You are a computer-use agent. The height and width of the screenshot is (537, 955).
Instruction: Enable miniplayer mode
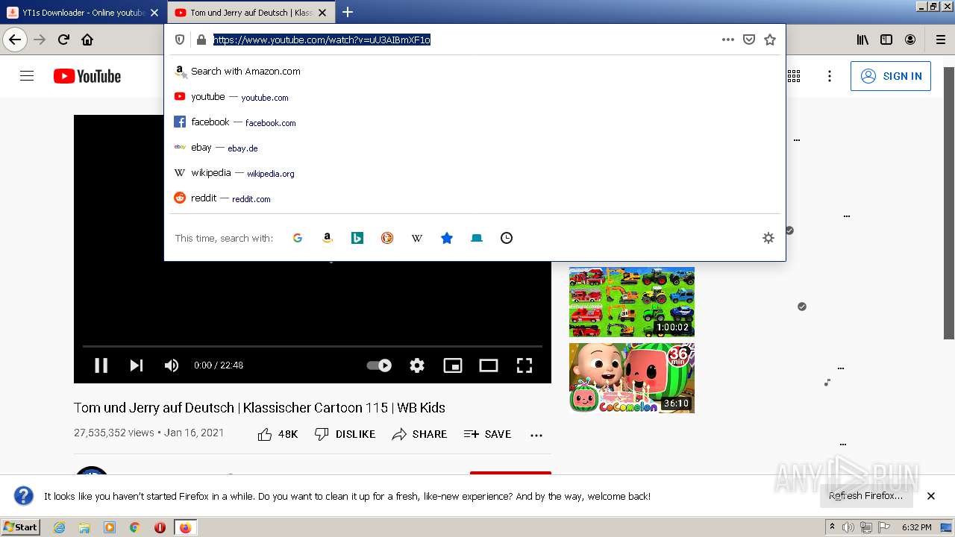[x=453, y=365]
